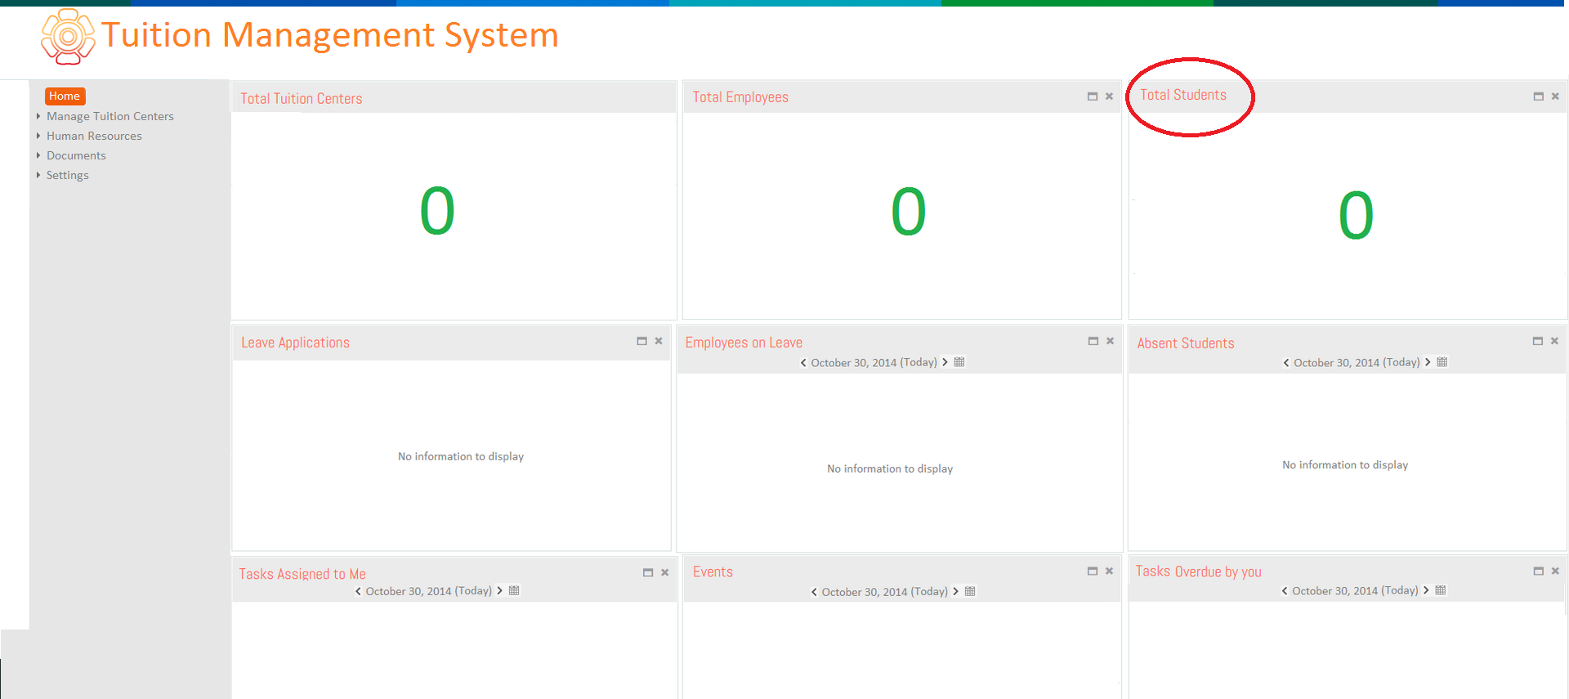The height and width of the screenshot is (699, 1569).
Task: Maximize the Leave Applications panel
Action: click(642, 341)
